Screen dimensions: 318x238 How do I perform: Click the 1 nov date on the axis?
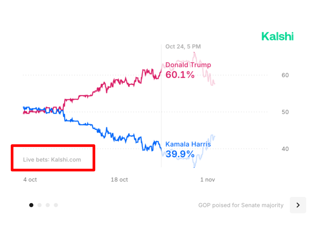click(208, 180)
